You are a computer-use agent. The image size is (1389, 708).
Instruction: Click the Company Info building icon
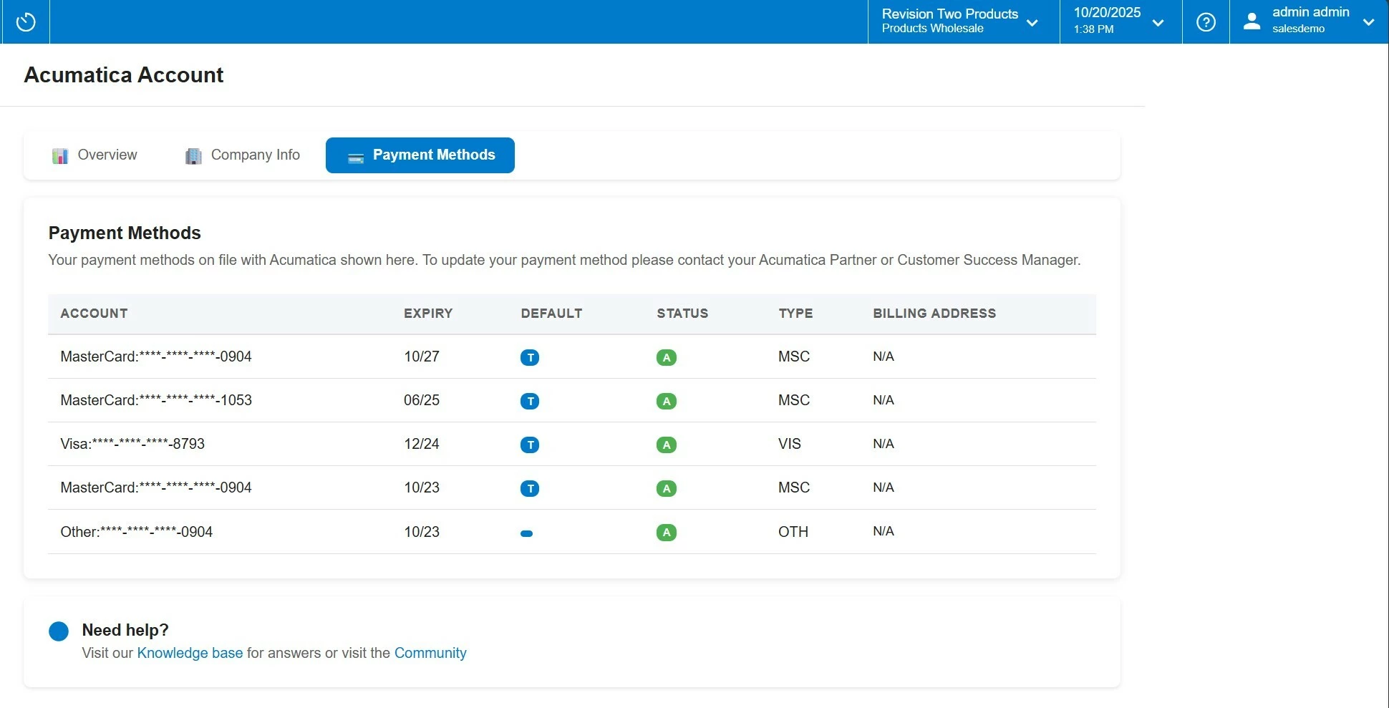coord(193,156)
